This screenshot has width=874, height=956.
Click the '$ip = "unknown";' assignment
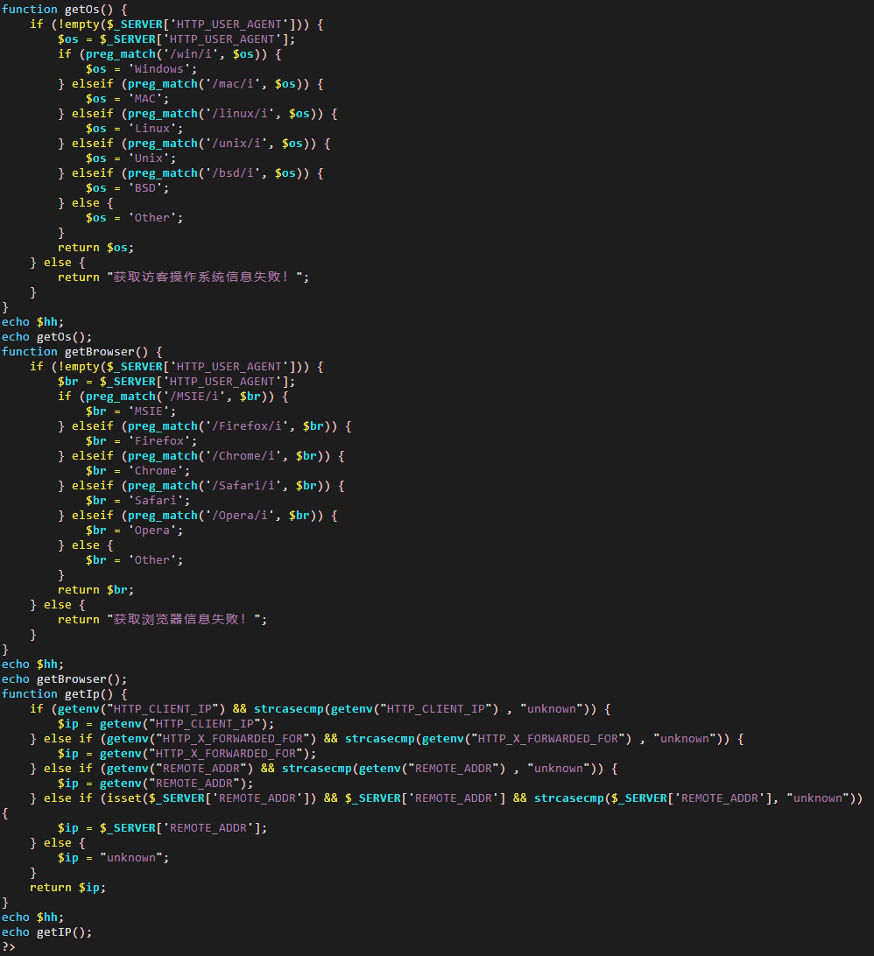[x=113, y=858]
